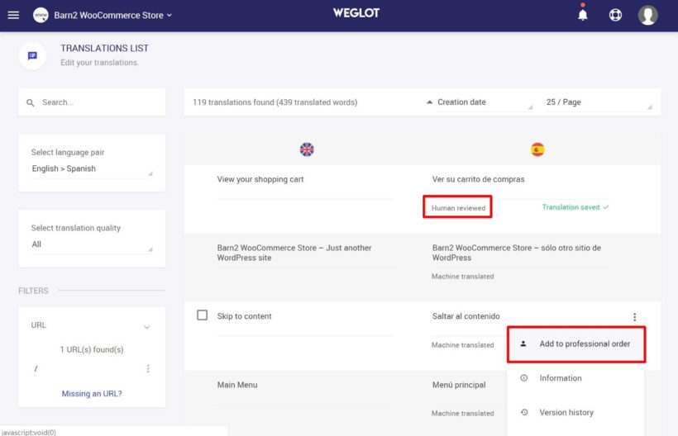Choose Version history from the menu
Viewport: 678px width, 436px height.
[x=566, y=413]
